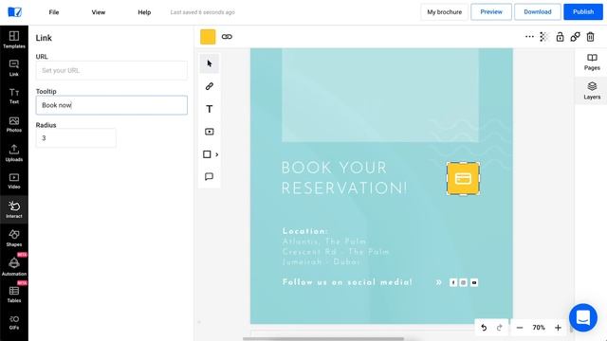Viewport: 607px width, 341px height.
Task: Open the GIFs panel
Action: pyautogui.click(x=14, y=322)
